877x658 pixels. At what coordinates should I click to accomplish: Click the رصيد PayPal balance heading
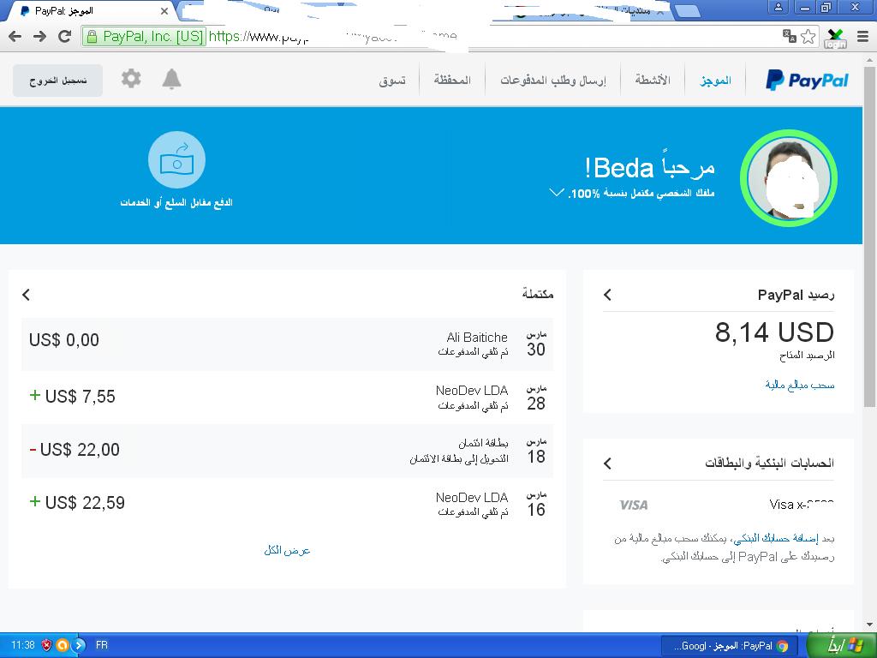click(796, 295)
